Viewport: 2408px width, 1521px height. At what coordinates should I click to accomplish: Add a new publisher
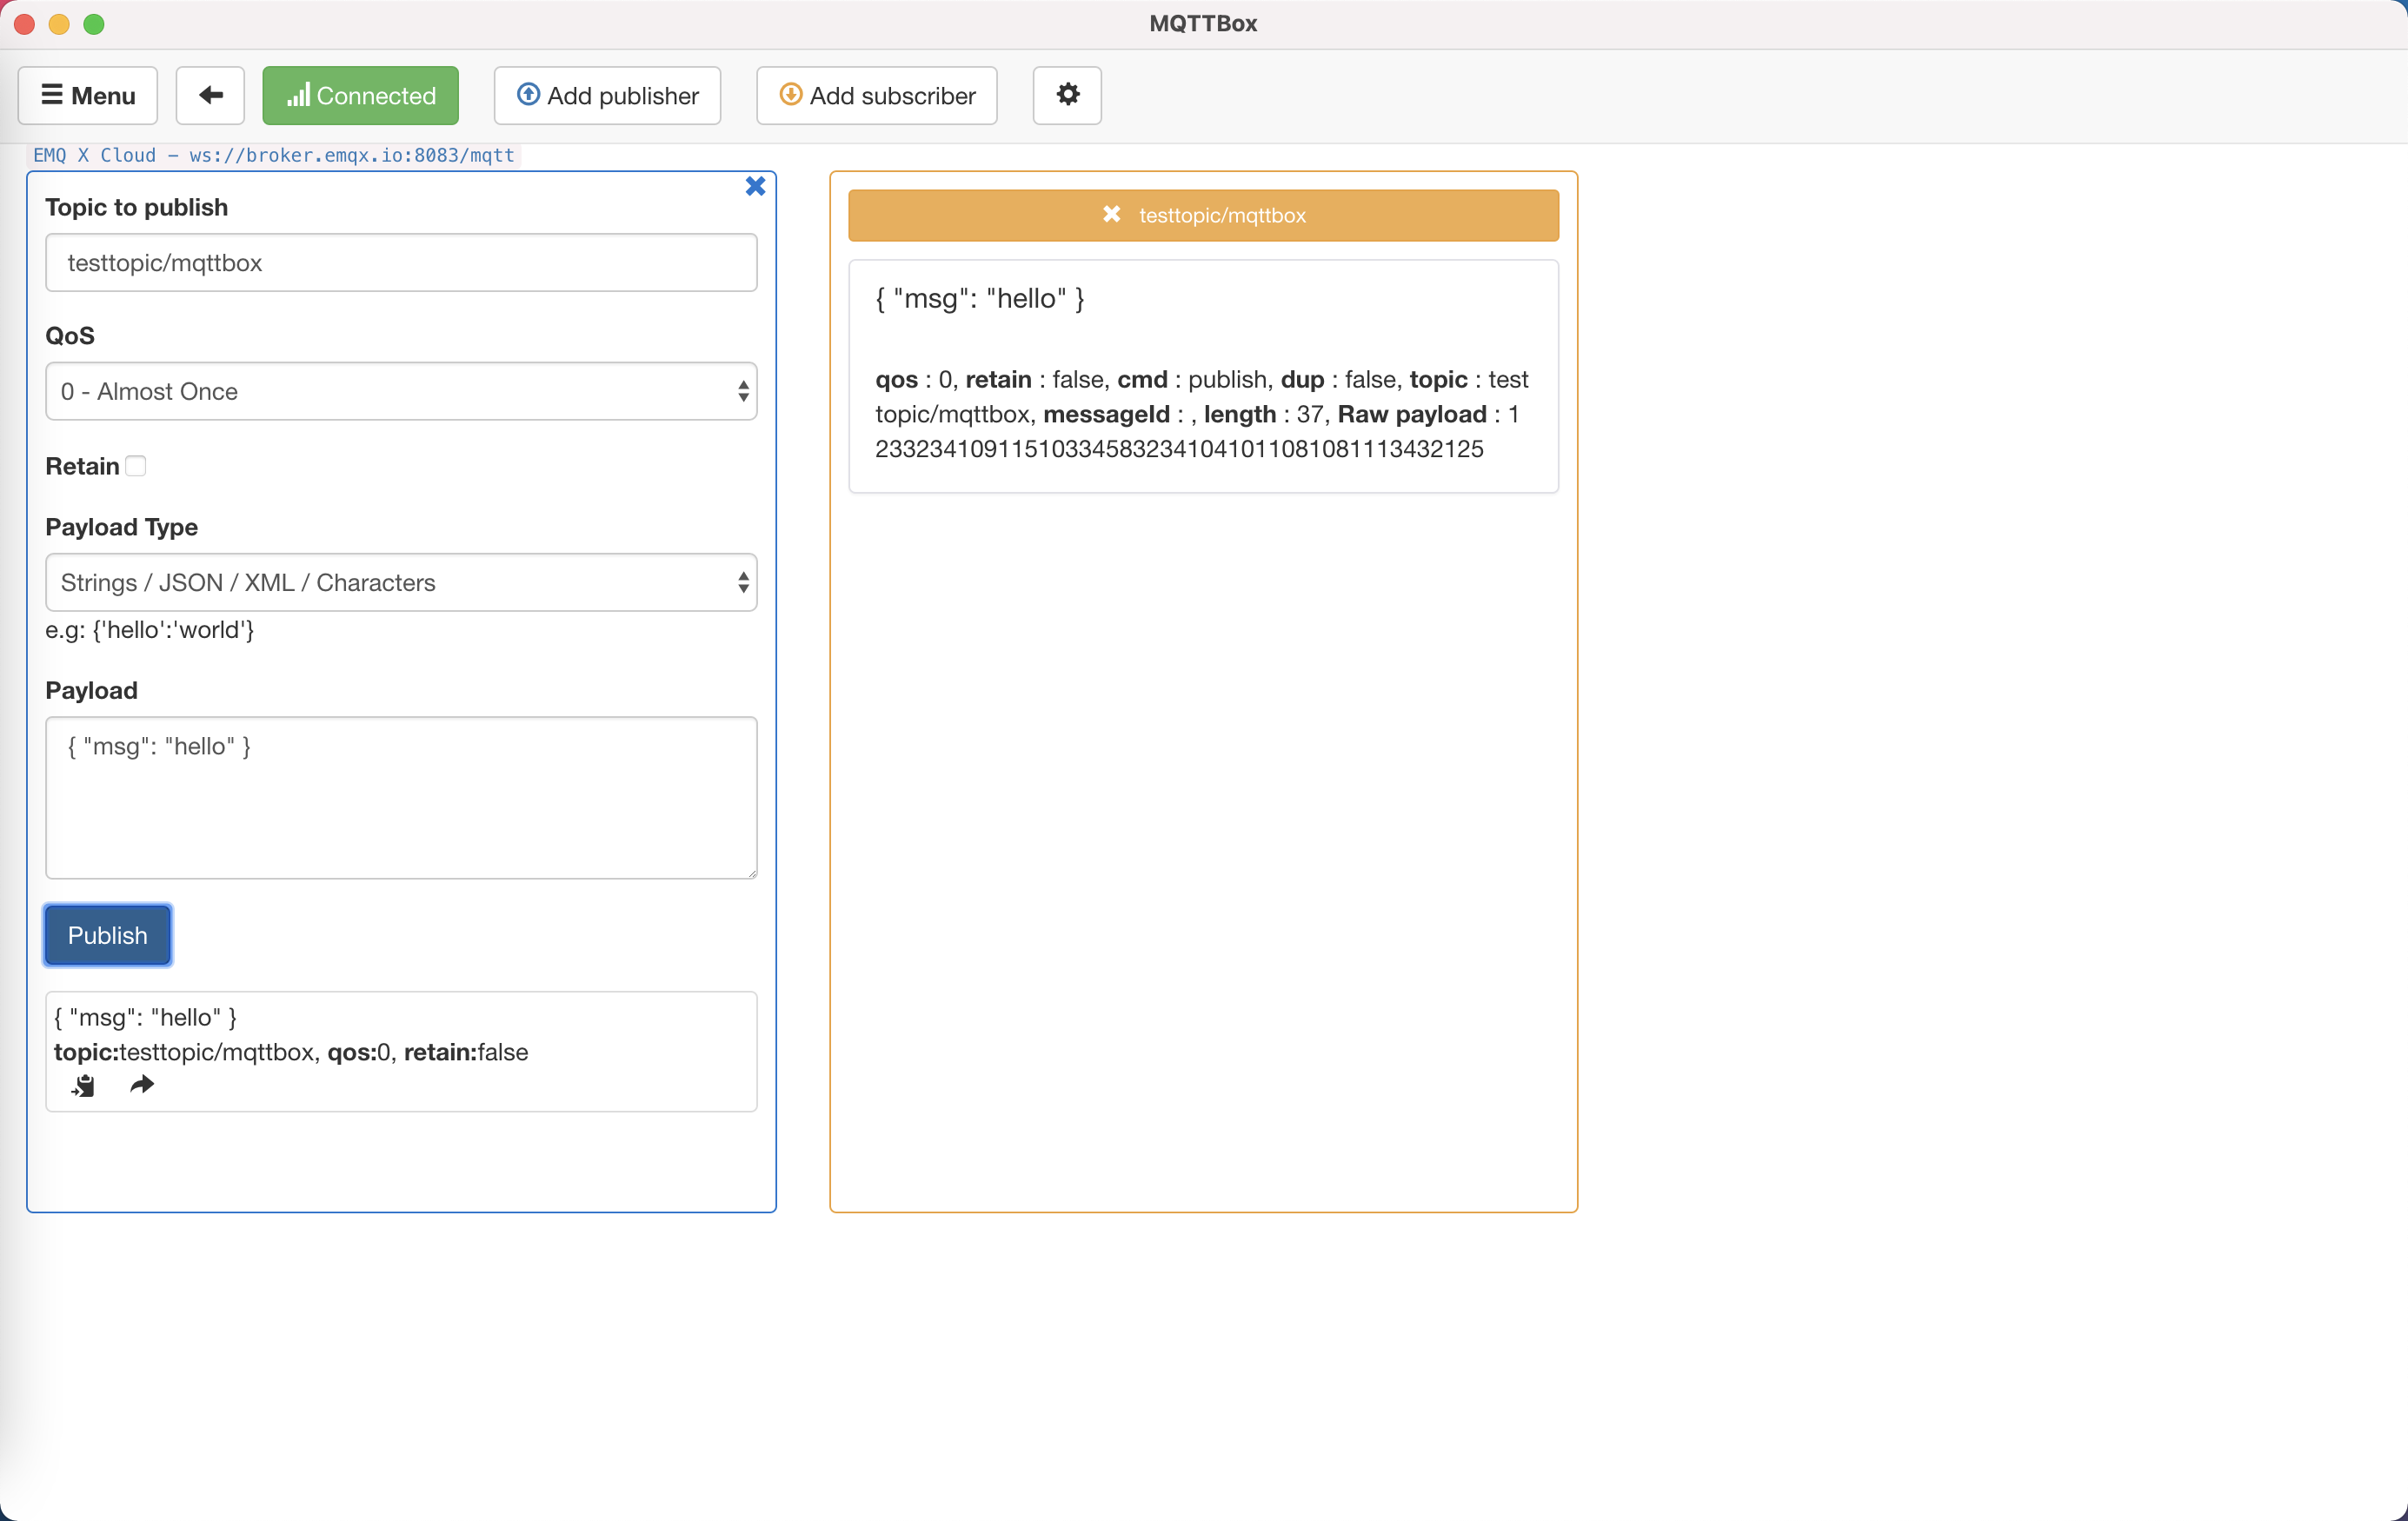[607, 95]
